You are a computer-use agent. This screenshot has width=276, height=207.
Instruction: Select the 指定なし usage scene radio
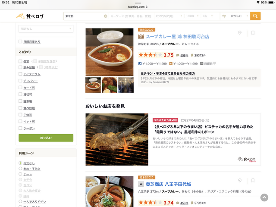pyautogui.click(x=20, y=163)
